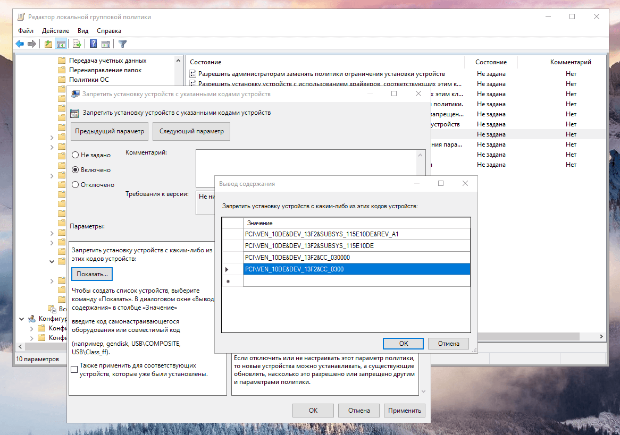Click the policy list horizontal scroll right arrow

pos(601,336)
